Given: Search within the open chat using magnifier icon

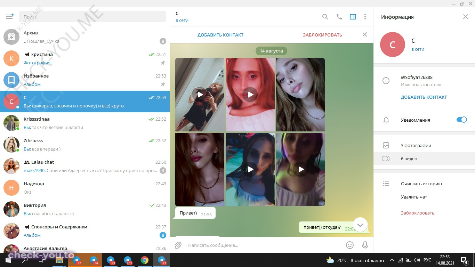Looking at the screenshot, I should point(325,17).
